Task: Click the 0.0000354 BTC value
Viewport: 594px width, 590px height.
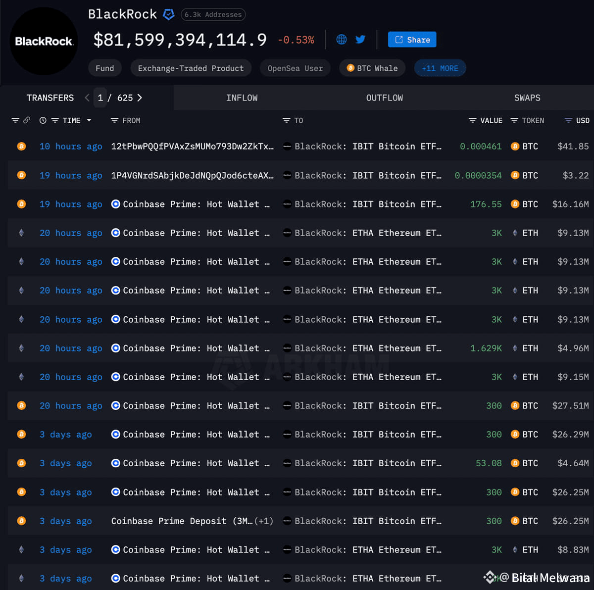Action: coord(478,175)
